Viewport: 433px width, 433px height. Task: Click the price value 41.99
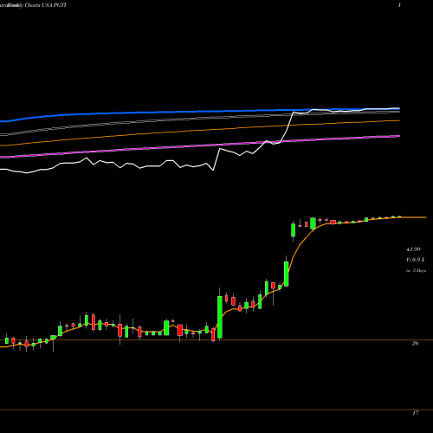point(413,249)
